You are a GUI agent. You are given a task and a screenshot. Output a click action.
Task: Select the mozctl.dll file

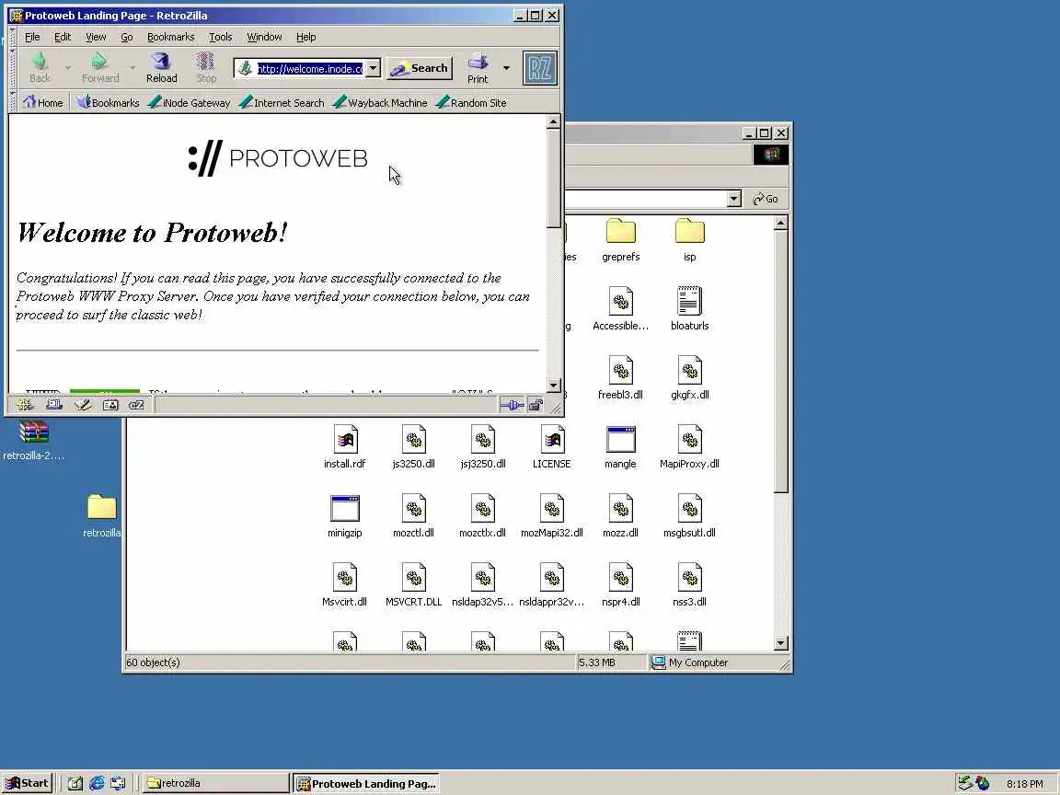[x=414, y=515]
